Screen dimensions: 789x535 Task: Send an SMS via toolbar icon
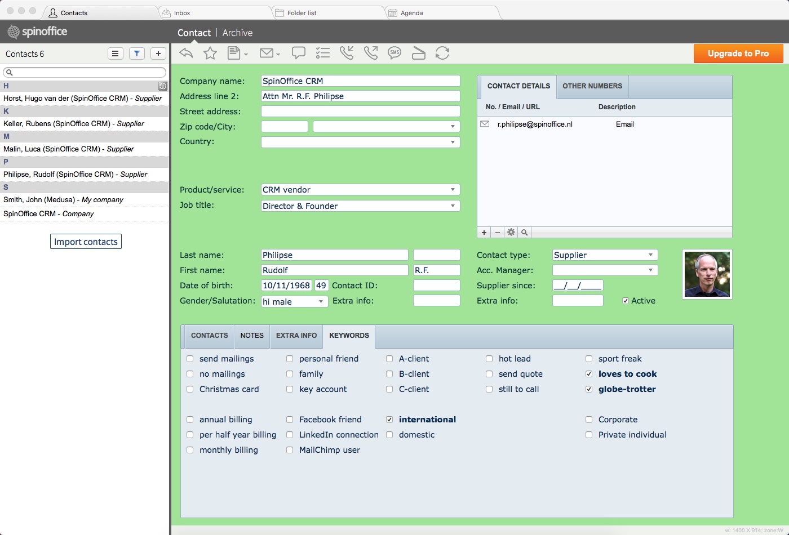pos(394,53)
